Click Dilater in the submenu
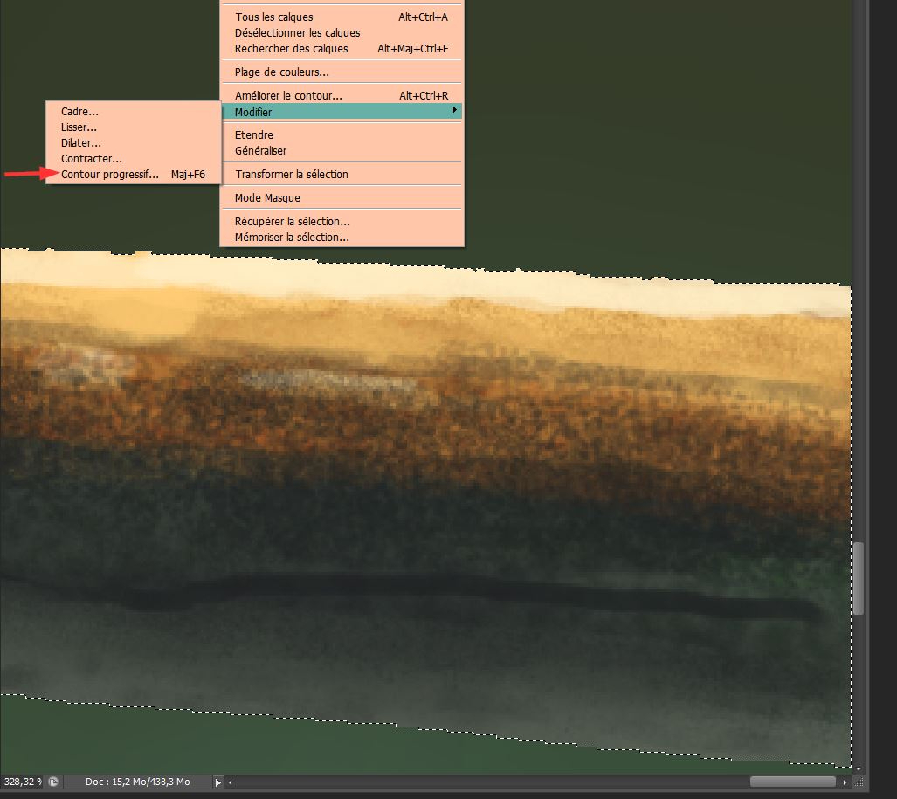This screenshot has width=897, height=799. pyautogui.click(x=81, y=143)
